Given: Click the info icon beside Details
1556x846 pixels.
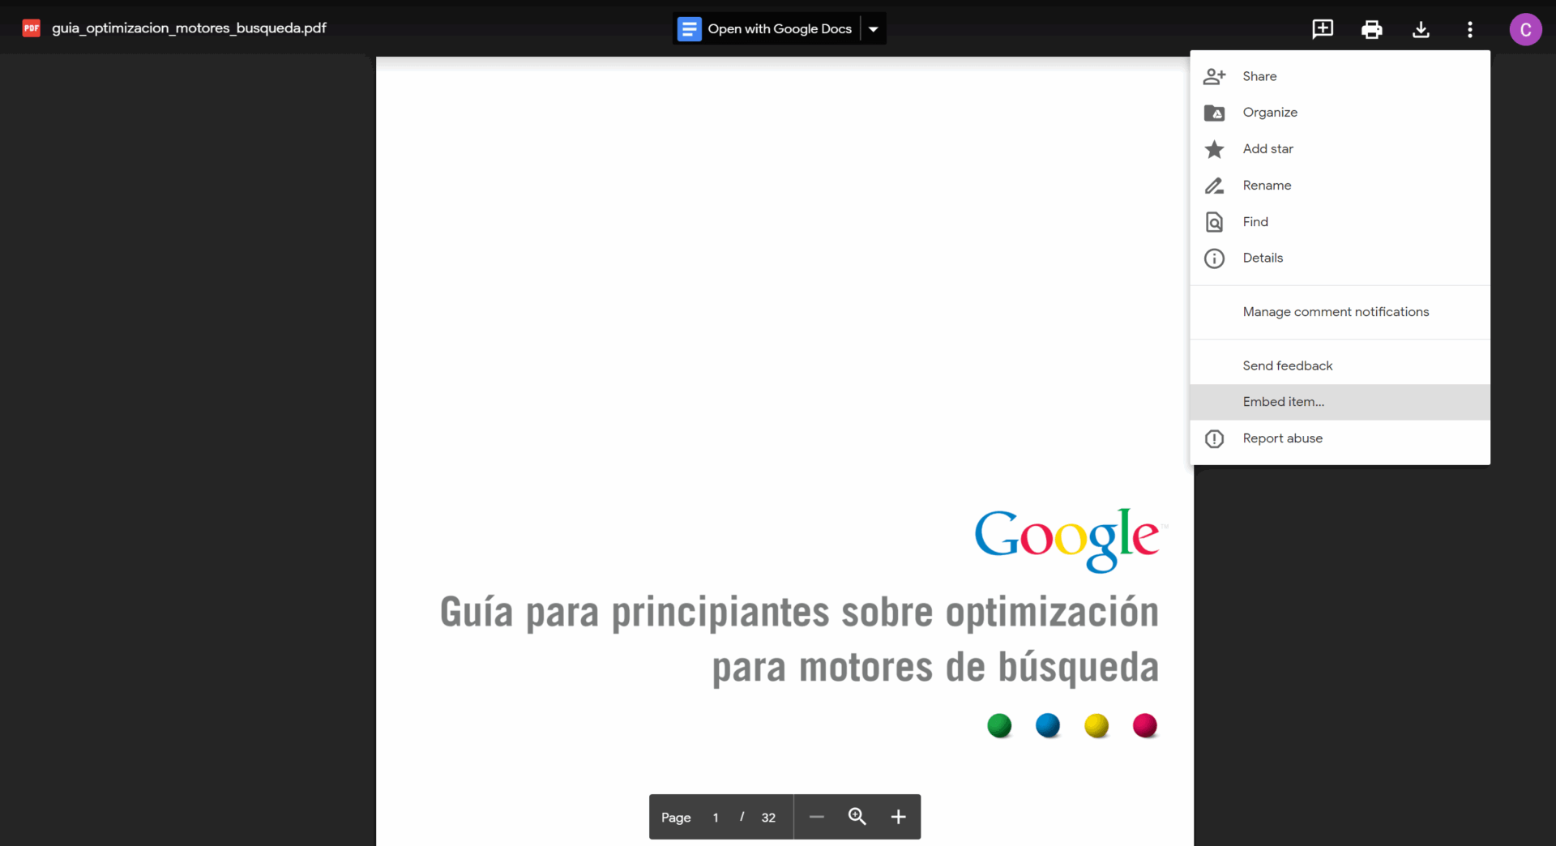Looking at the screenshot, I should 1214,258.
